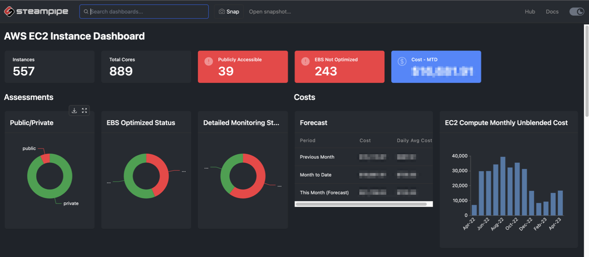This screenshot has height=257, width=589.
Task: Click the Instances 557 card
Action: [50, 67]
